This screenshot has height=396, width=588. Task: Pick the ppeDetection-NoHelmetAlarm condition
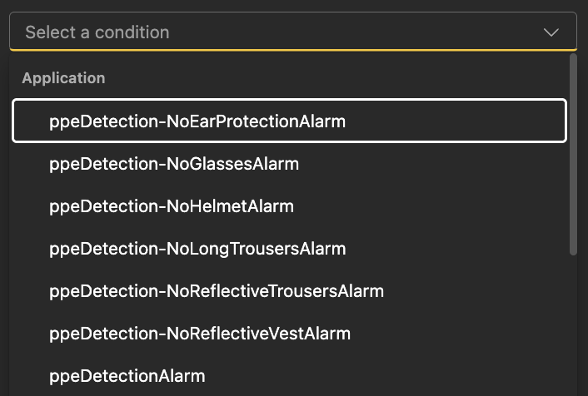click(x=172, y=206)
